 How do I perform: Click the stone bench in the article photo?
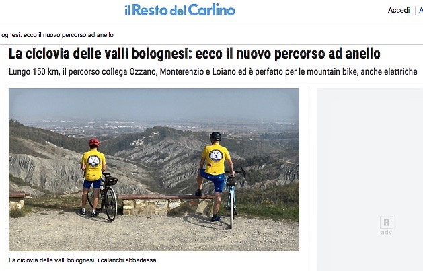(x=162, y=204)
